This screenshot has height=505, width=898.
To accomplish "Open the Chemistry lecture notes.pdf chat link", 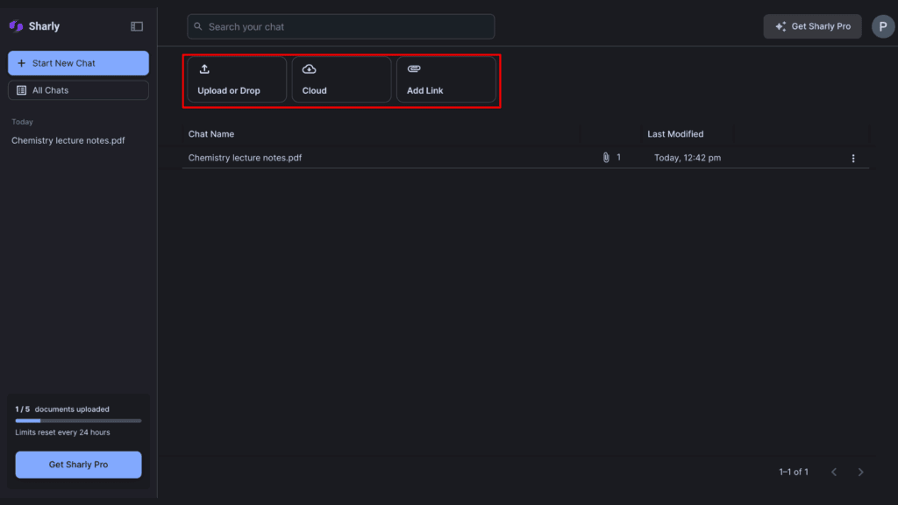I will click(245, 158).
